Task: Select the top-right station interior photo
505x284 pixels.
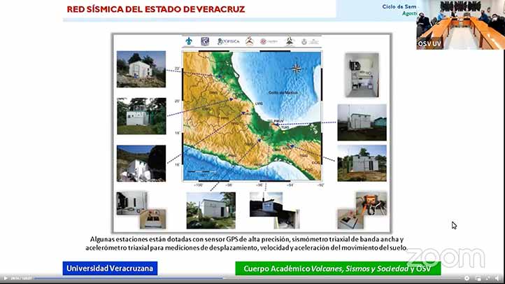Action: click(362, 74)
